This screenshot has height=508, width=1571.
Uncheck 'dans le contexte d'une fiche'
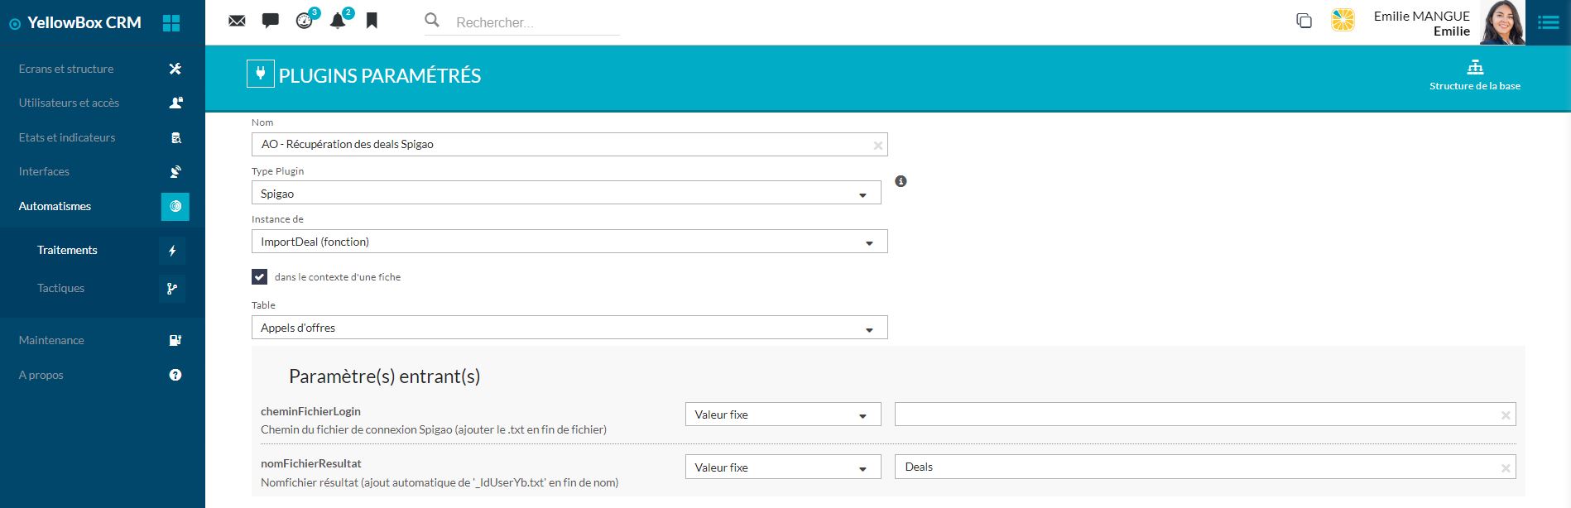[260, 277]
